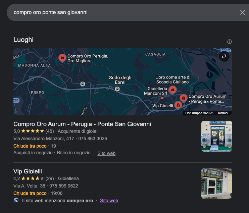
Task: Open the Vip Gioielli storefront photo
Action: [217, 183]
